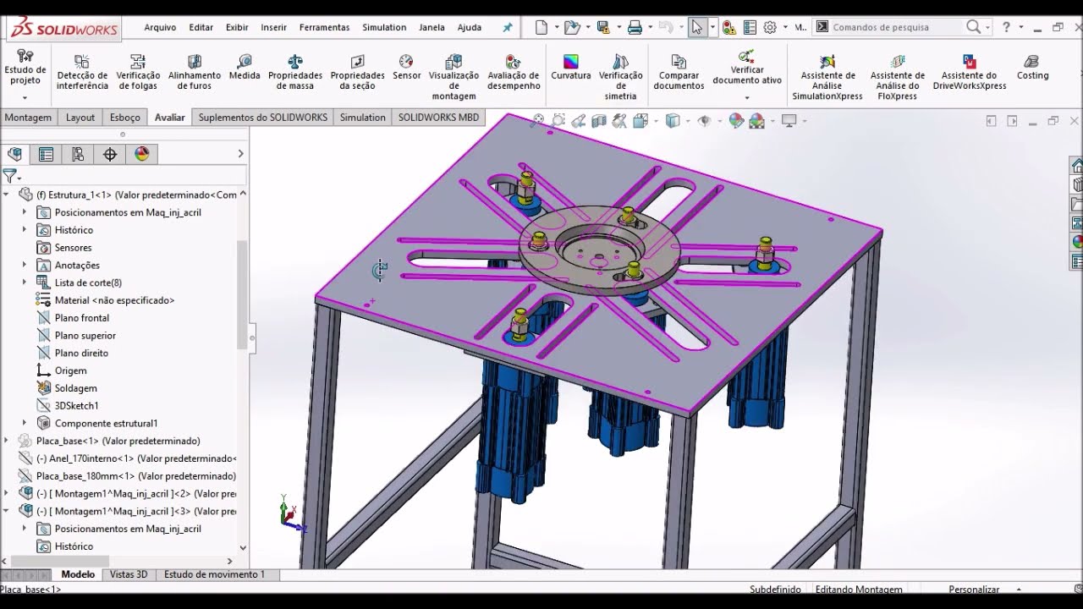Open Verificação de simetria

tap(621, 78)
